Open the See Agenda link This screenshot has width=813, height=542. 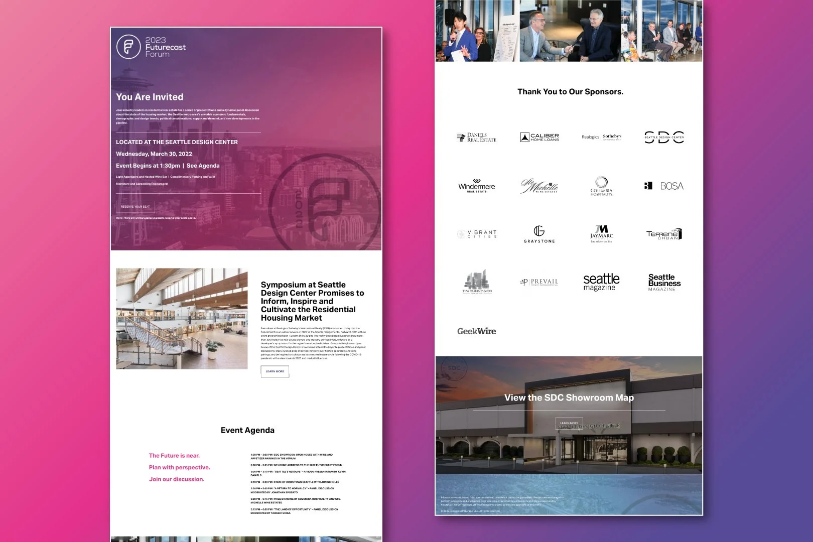(203, 166)
